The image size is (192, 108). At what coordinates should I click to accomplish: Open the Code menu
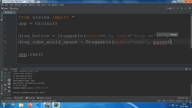point(25,5)
